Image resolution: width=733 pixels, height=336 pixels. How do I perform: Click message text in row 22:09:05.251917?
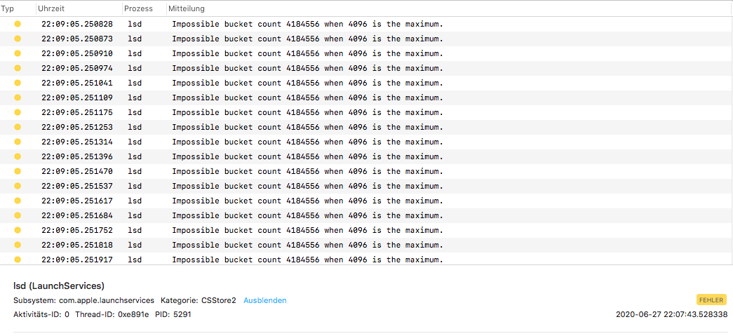[x=308, y=260]
